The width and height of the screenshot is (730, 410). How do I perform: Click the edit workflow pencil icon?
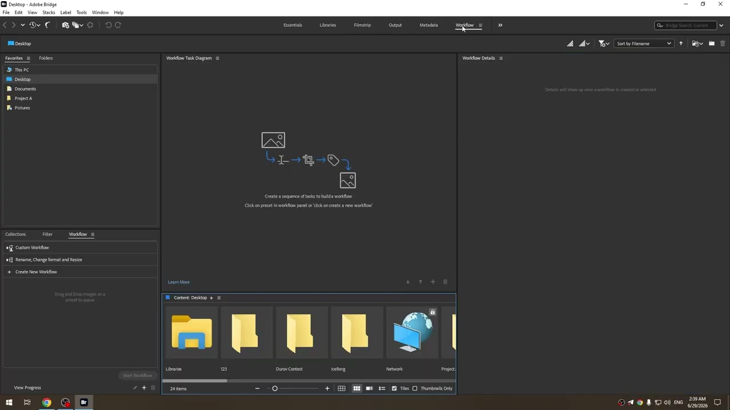click(x=135, y=388)
